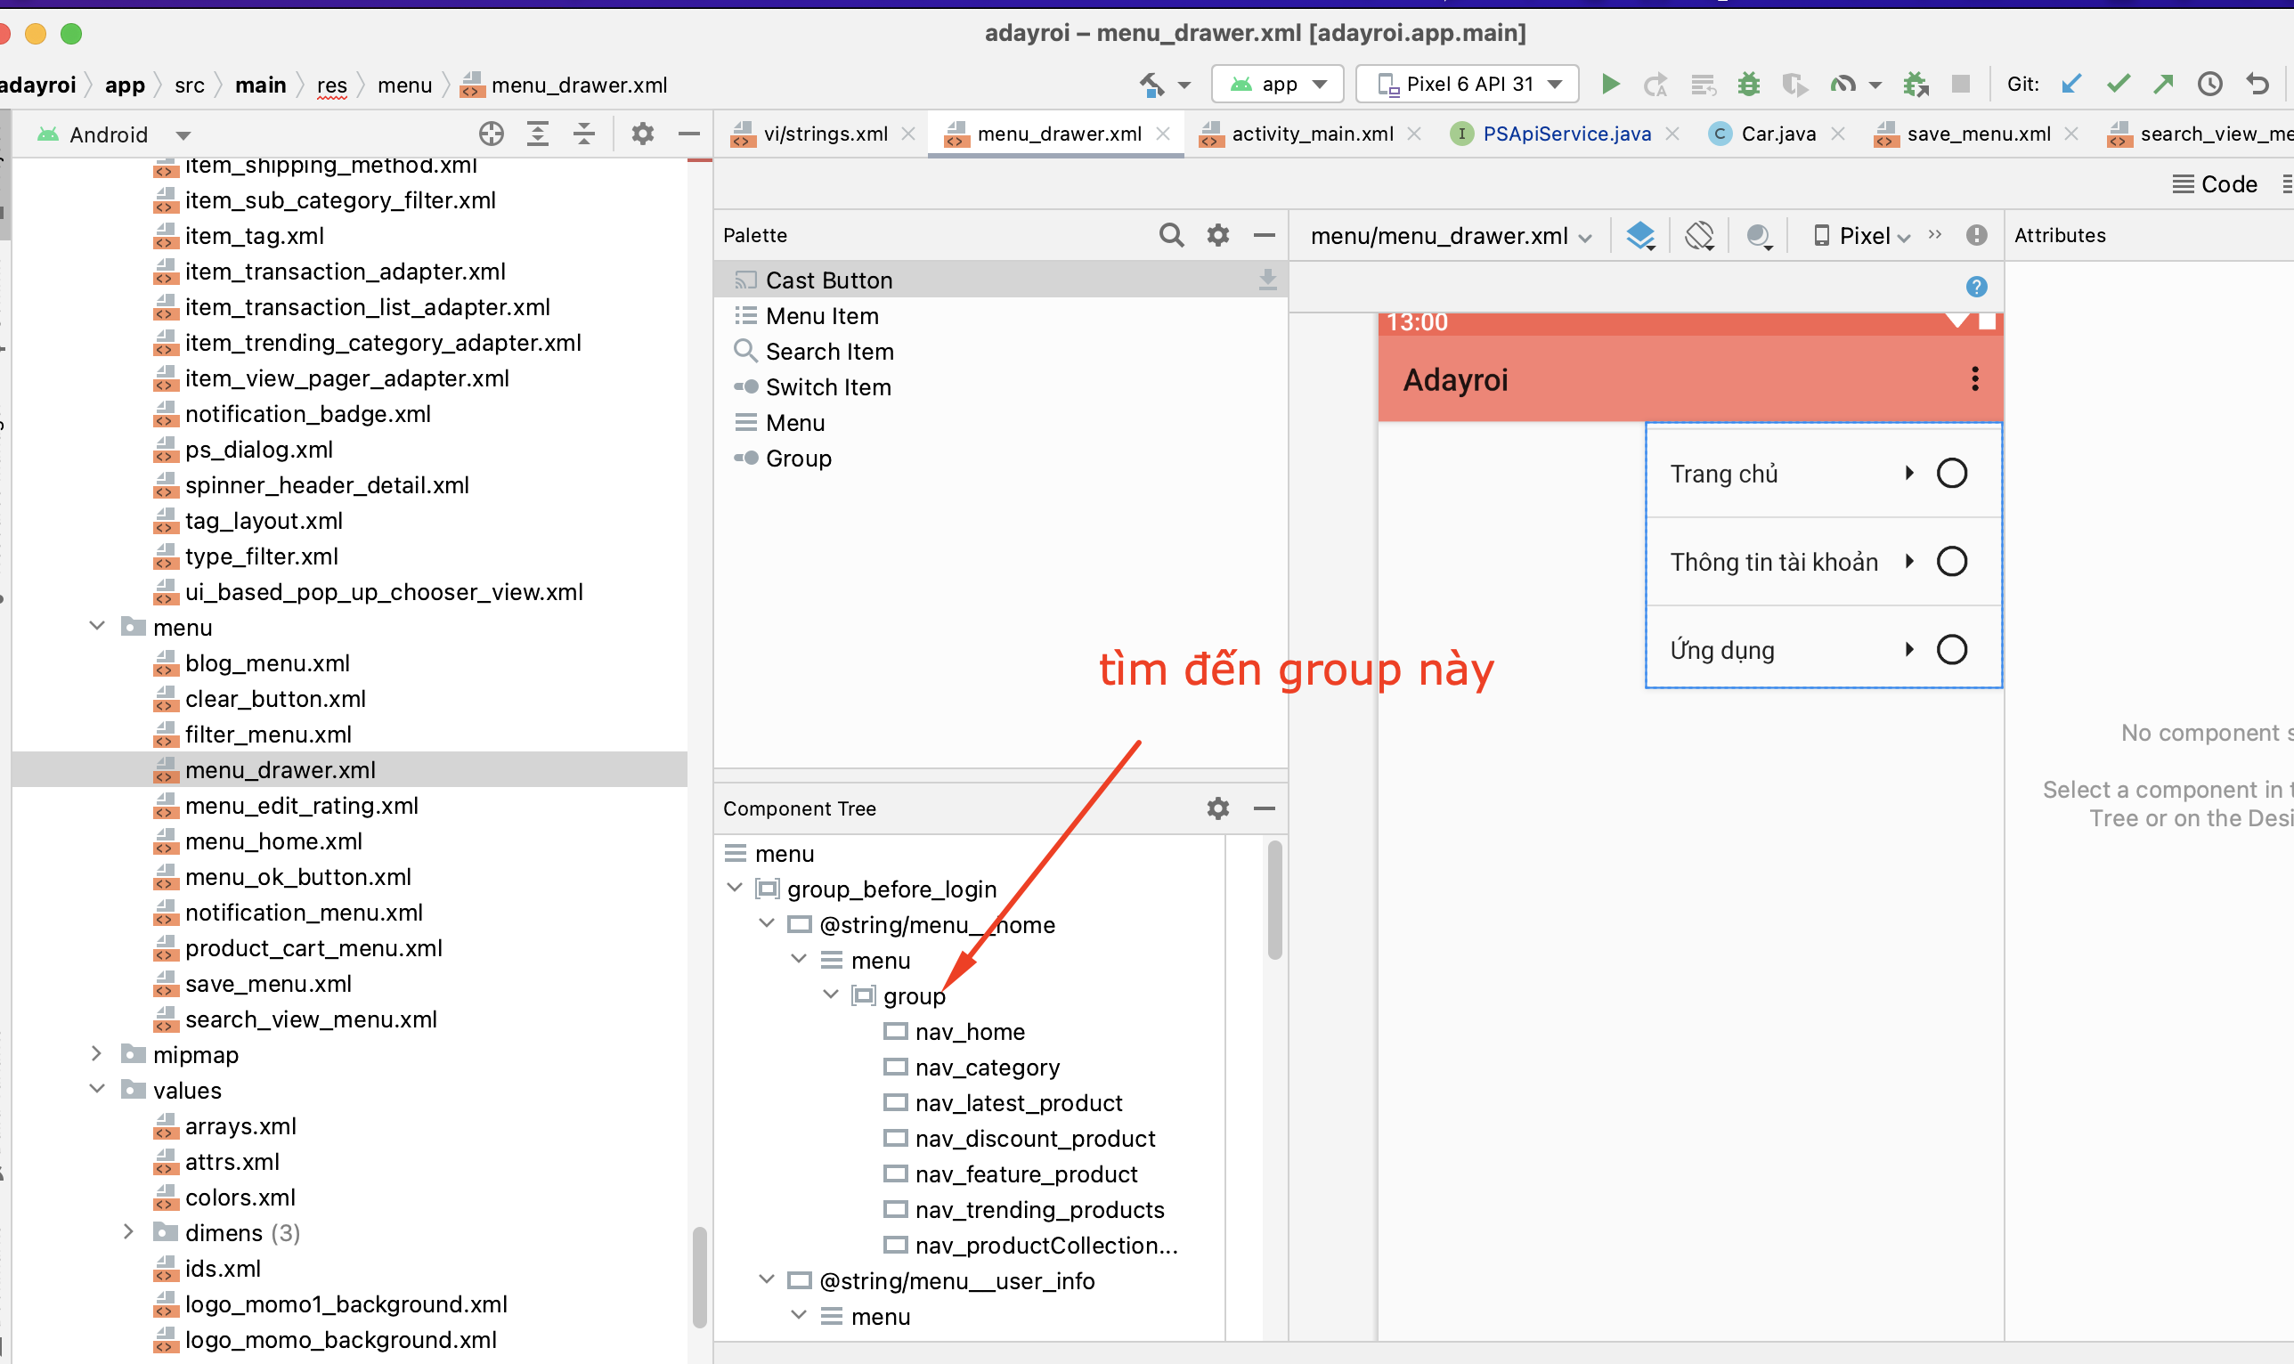This screenshot has width=2294, height=1364.
Task: Switch to Code view mode
Action: (x=2215, y=185)
